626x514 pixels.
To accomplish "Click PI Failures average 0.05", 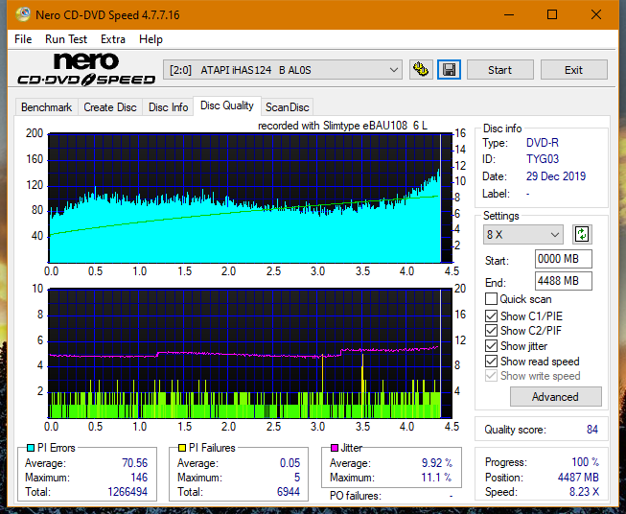I will pos(290,463).
